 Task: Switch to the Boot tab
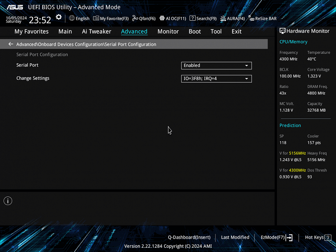[195, 31]
